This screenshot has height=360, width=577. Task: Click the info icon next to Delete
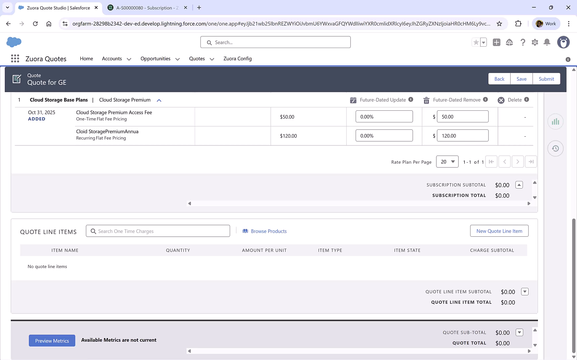coord(527,100)
